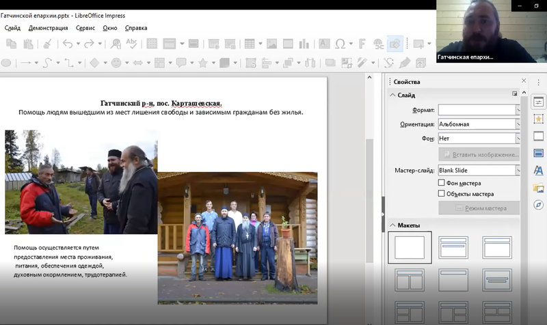The width and height of the screenshot is (547, 325).
Task: Insert a chart with the bar-chart icon
Action: (x=304, y=44)
